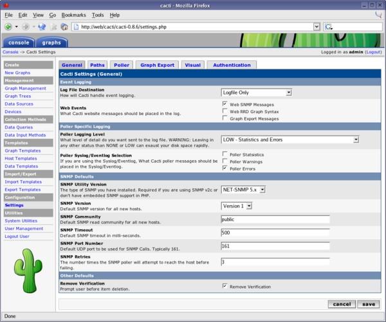Open Host Templates in sidebar
This screenshot has height=322, width=386.
21,158
